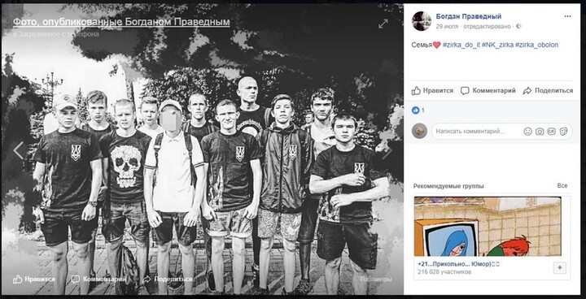Add a GIF to the comment

coord(551,132)
